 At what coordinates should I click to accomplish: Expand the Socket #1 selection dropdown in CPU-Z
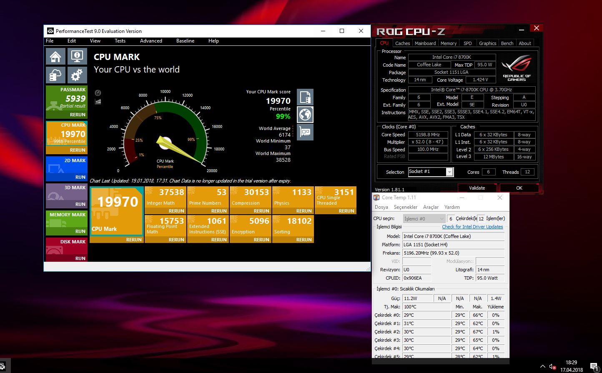point(449,172)
